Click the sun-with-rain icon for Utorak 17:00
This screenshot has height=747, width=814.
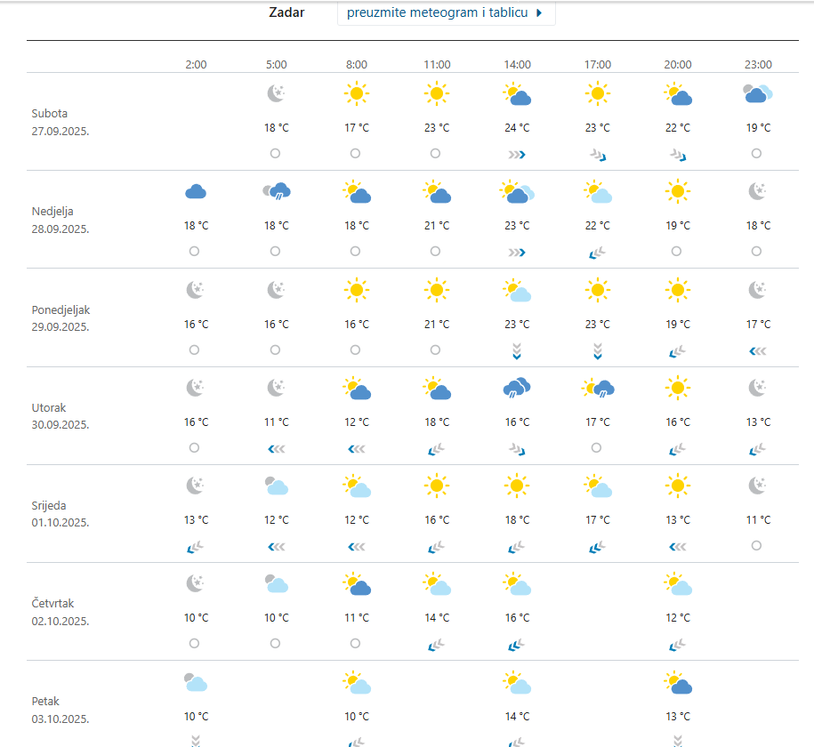[598, 388]
